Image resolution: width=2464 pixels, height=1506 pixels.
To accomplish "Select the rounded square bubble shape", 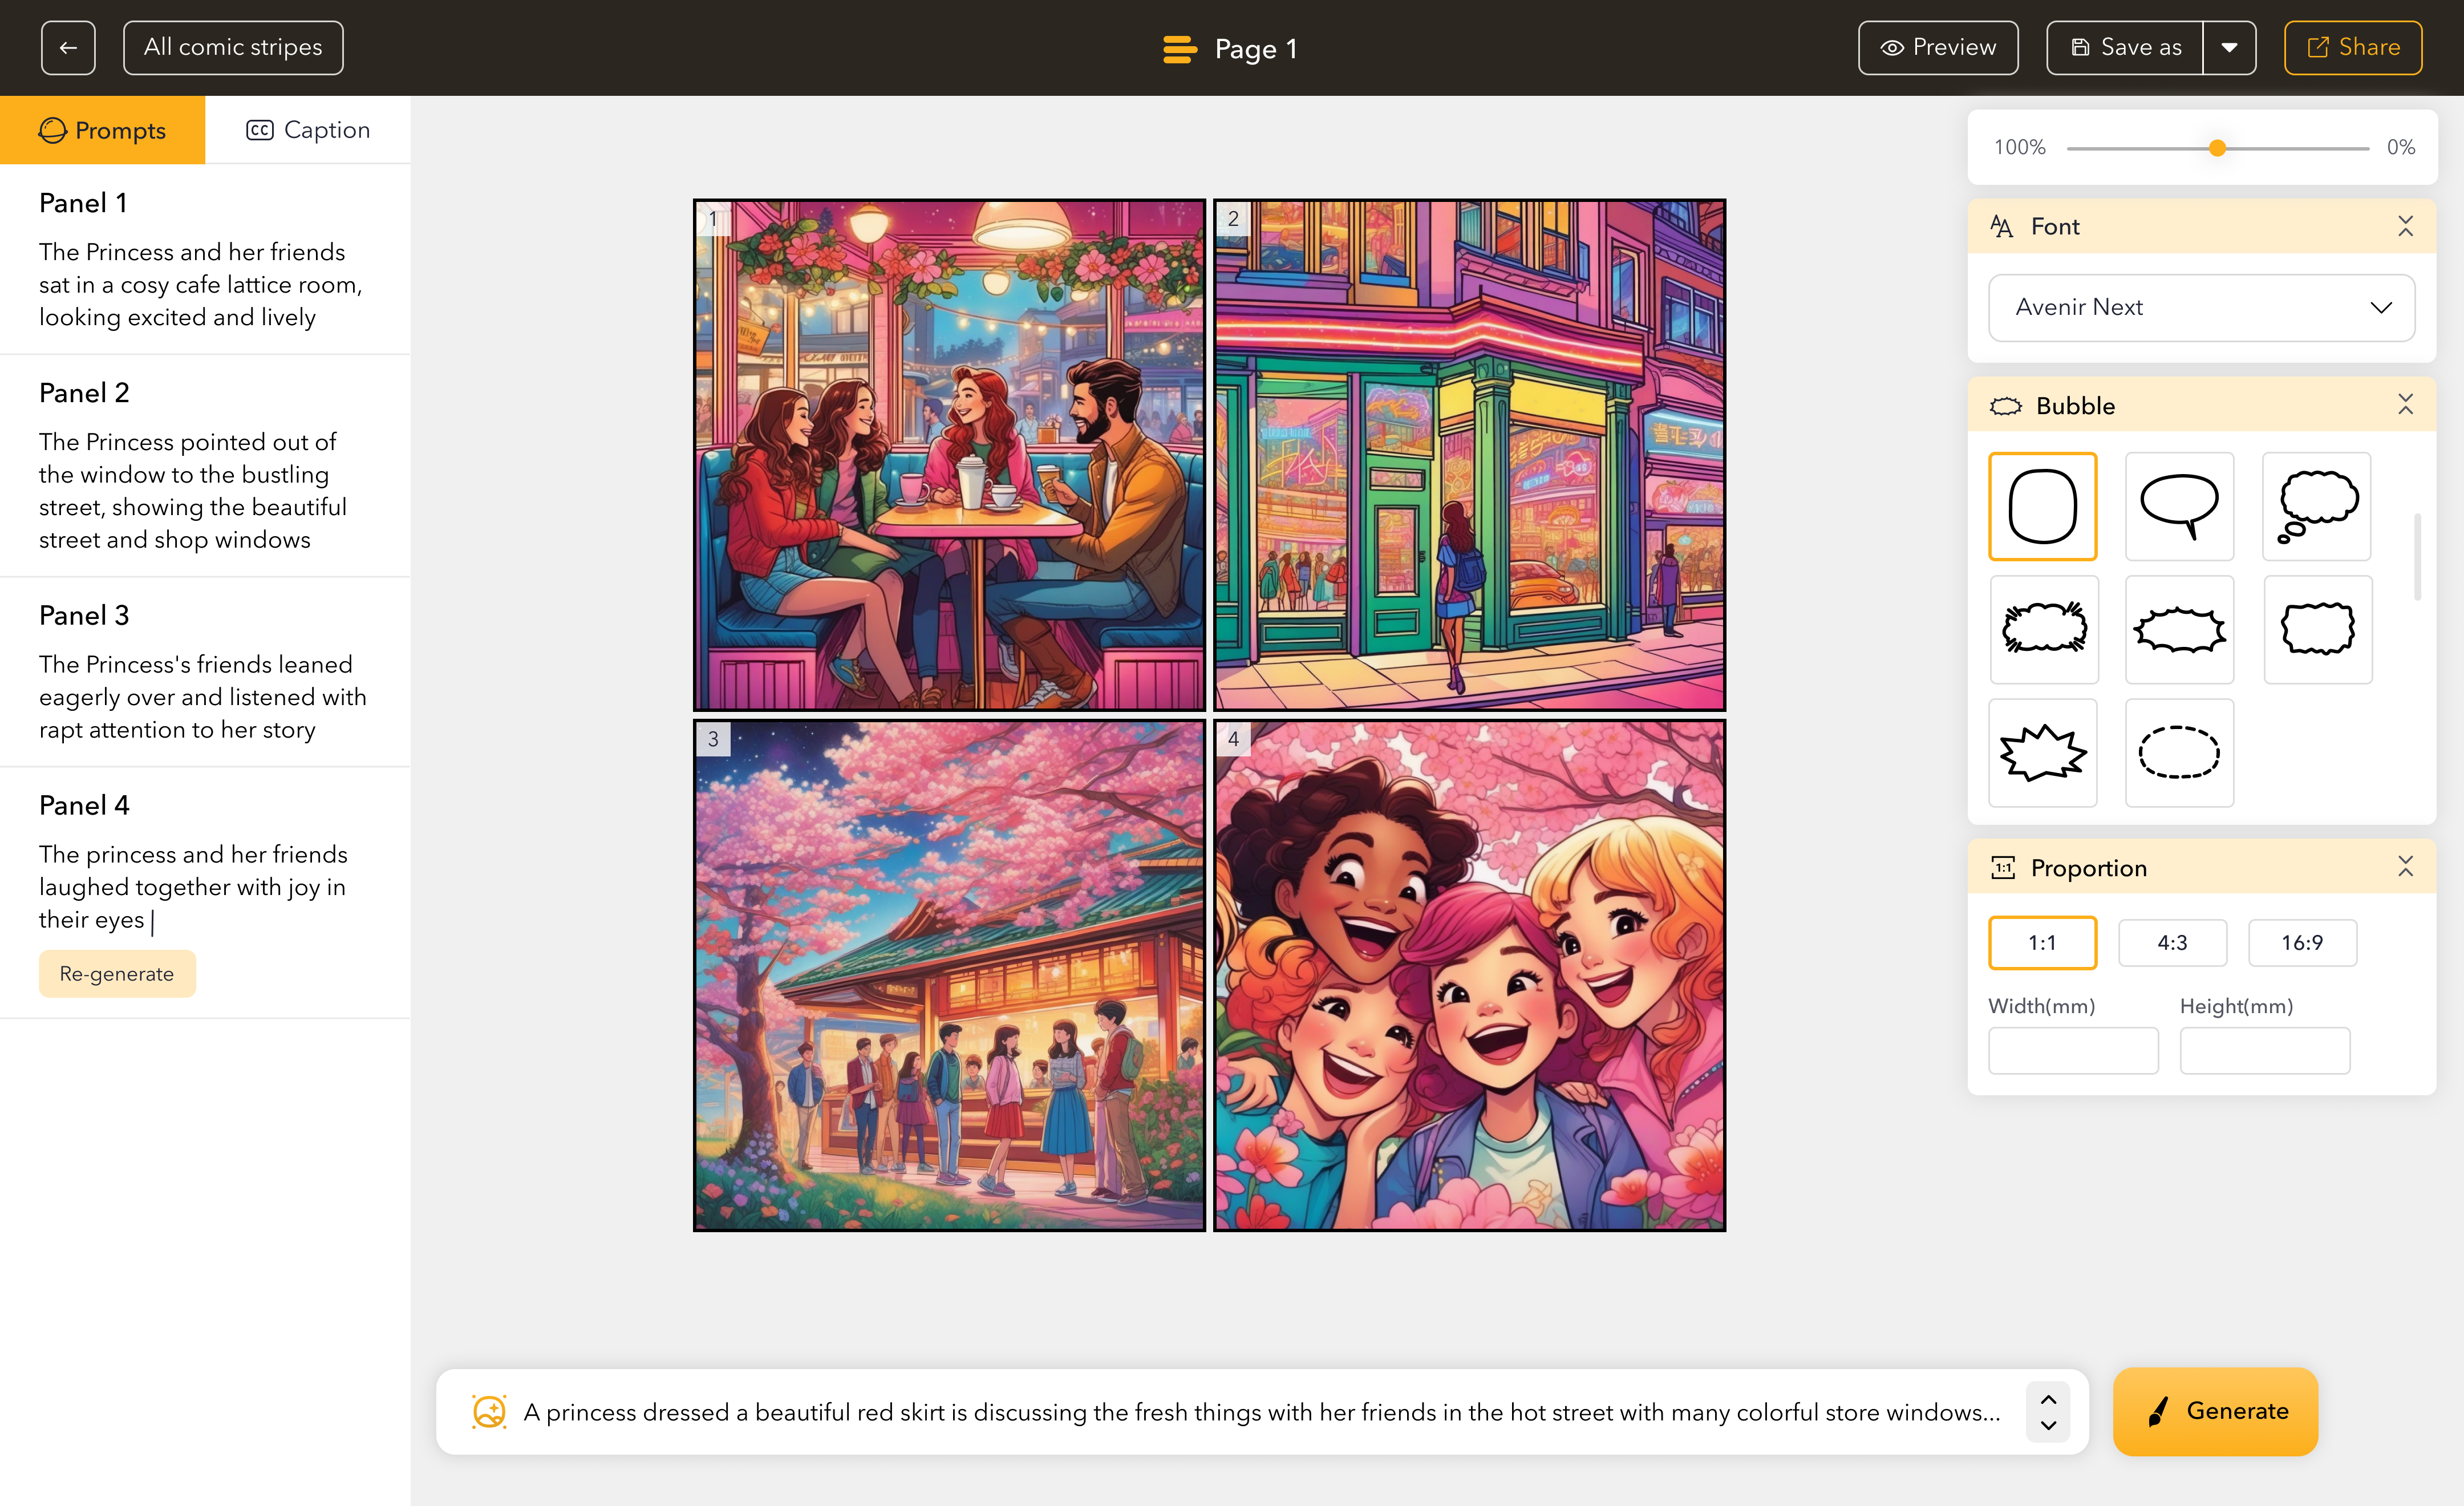I will click(x=2042, y=506).
